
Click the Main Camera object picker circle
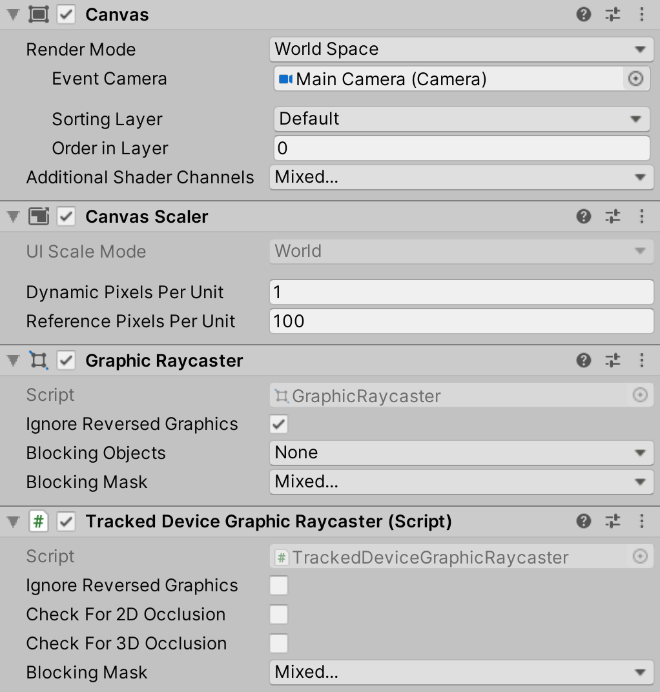(635, 79)
